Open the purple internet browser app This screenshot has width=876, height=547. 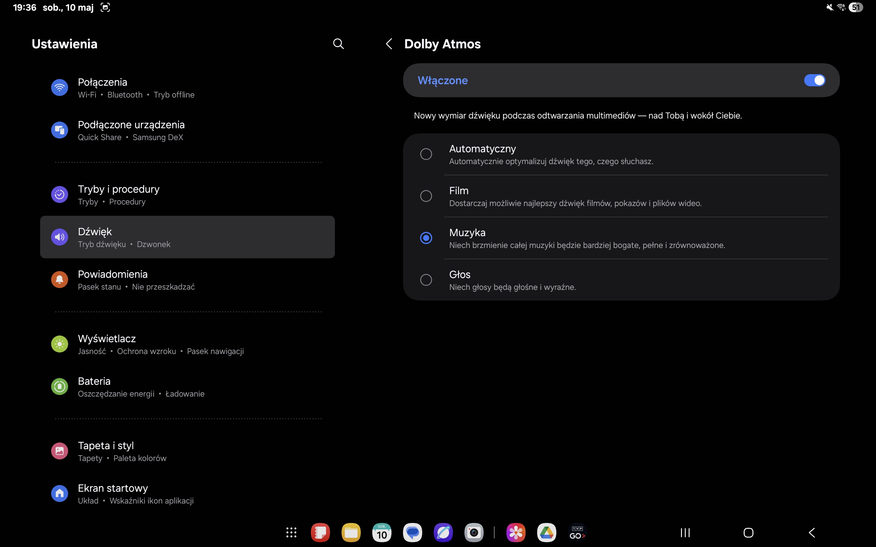point(443,532)
